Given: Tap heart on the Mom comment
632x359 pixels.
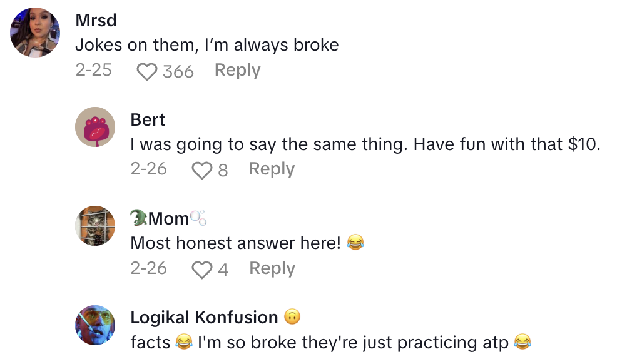Looking at the screenshot, I should [x=201, y=270].
